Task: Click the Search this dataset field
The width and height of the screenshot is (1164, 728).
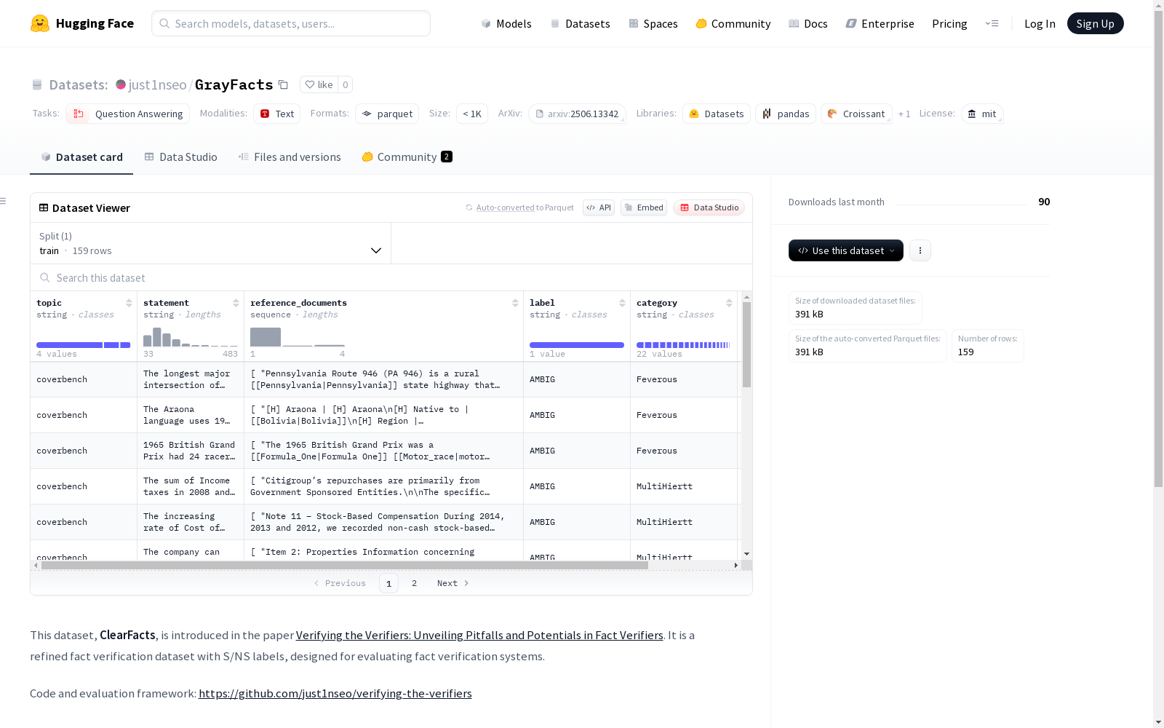Action: (391, 277)
